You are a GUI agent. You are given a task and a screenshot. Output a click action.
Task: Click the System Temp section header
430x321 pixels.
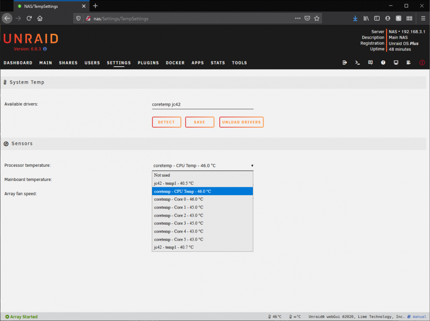coord(213,82)
